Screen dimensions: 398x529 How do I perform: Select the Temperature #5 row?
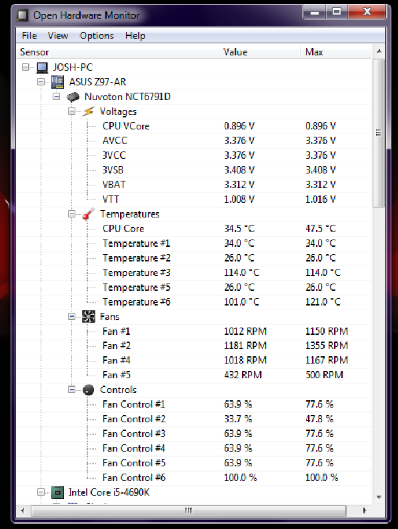(x=195, y=288)
